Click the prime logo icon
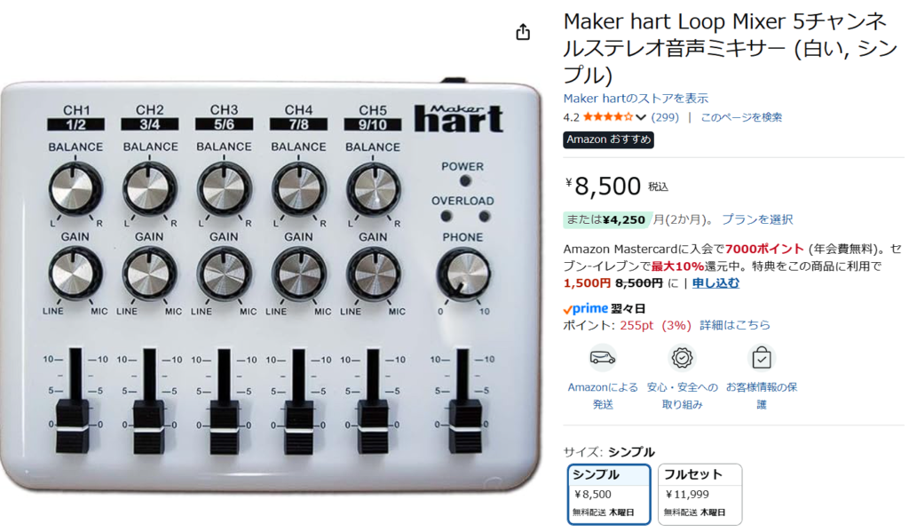This screenshot has width=909, height=532. click(586, 308)
